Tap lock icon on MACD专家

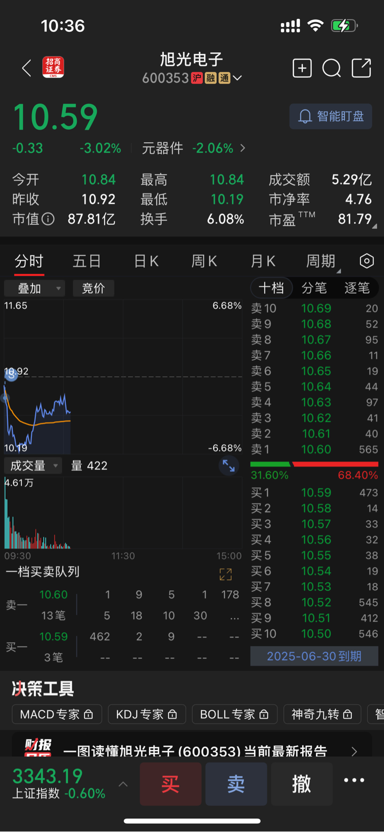[x=88, y=714]
